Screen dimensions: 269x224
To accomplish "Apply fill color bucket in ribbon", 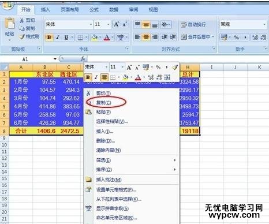I will (95, 38).
